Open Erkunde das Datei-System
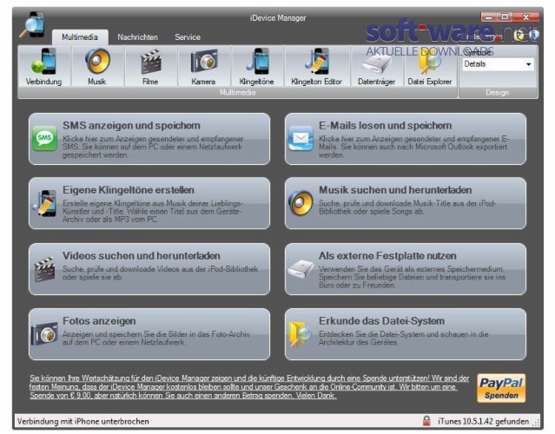The image size is (555, 434). pos(406,334)
